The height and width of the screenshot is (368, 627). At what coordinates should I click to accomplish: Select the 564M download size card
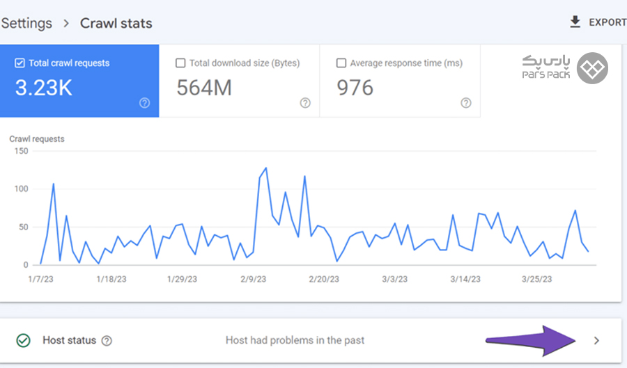point(239,81)
